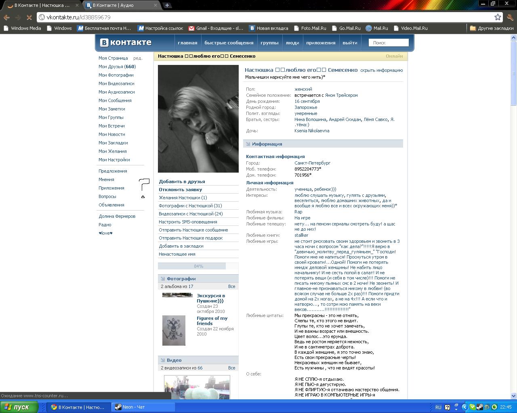Click the site info globe icon in address bar
This screenshot has height=413, width=517.
[42, 17]
